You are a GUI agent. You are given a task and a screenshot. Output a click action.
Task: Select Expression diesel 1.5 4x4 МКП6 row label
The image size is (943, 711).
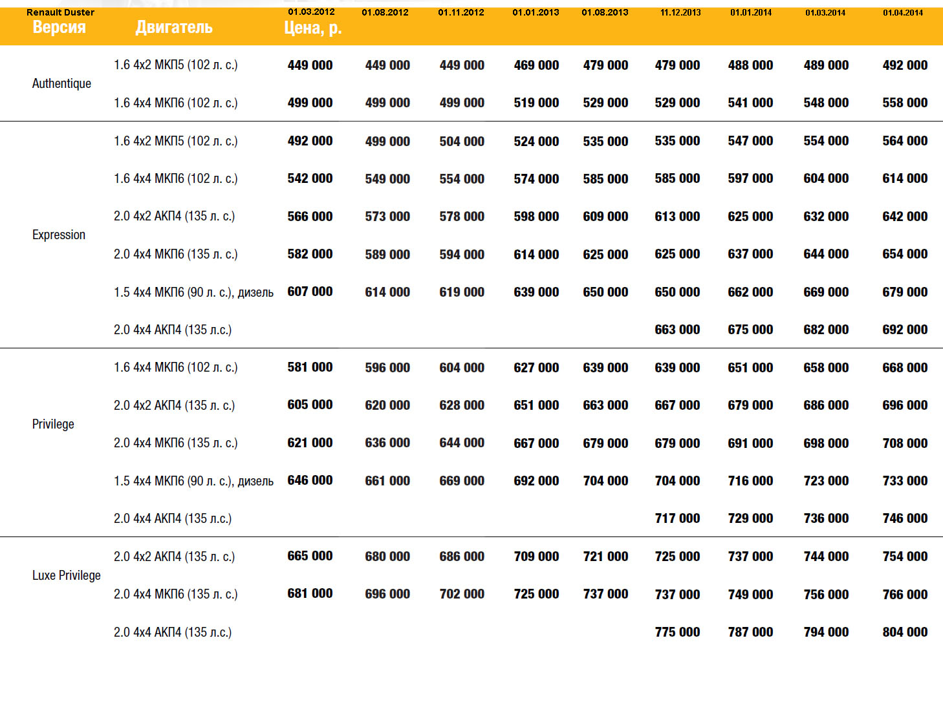pos(194,292)
